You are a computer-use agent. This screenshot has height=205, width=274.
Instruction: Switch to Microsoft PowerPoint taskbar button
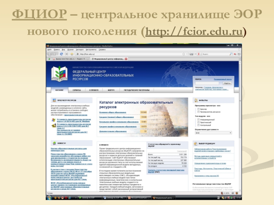139,198
